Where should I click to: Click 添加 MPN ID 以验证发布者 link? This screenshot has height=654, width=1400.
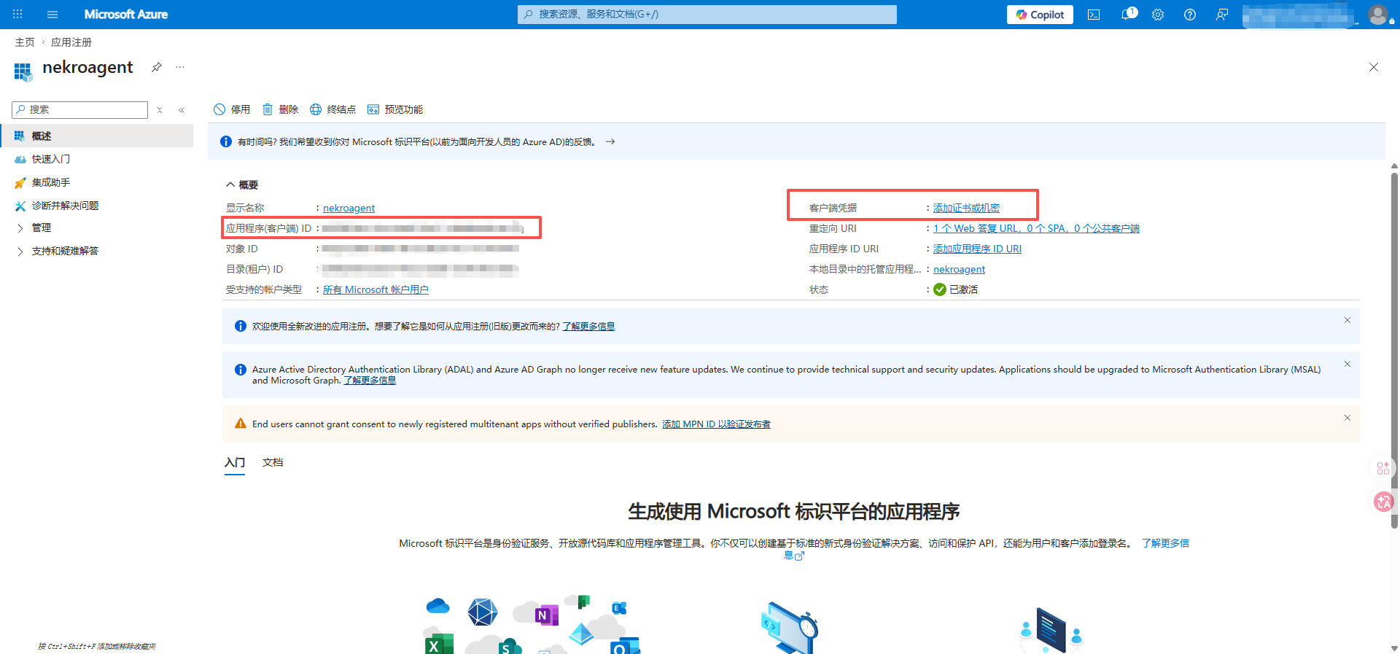(716, 424)
